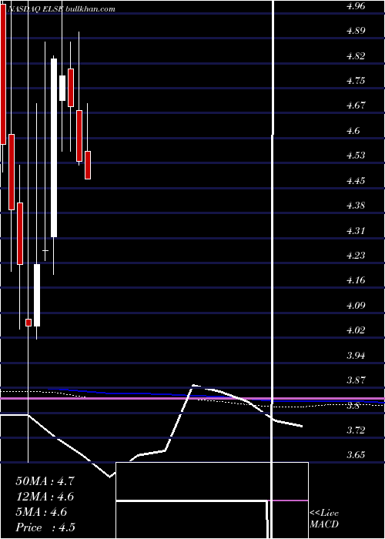
Task: Select the 4.45 price axis label
Action: tap(356, 181)
